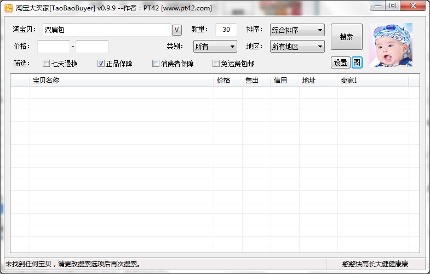
Task: Click the 搜索 search button
Action: coord(347,37)
